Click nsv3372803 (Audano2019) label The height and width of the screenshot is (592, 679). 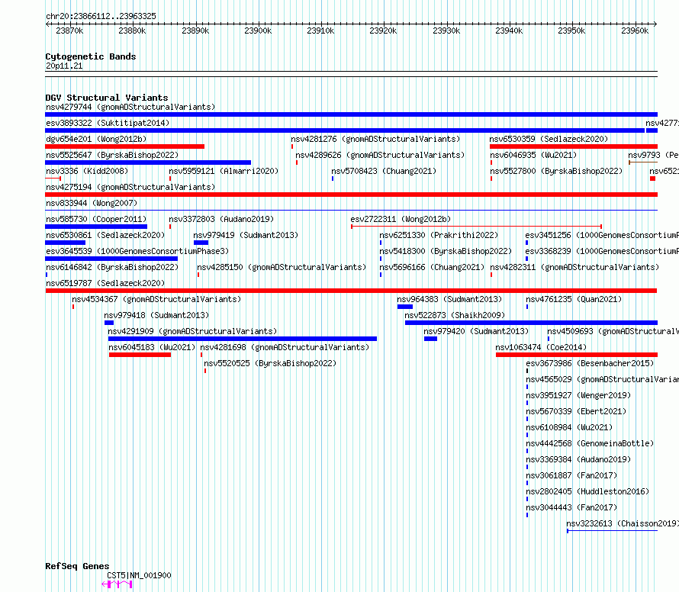pyautogui.click(x=221, y=219)
